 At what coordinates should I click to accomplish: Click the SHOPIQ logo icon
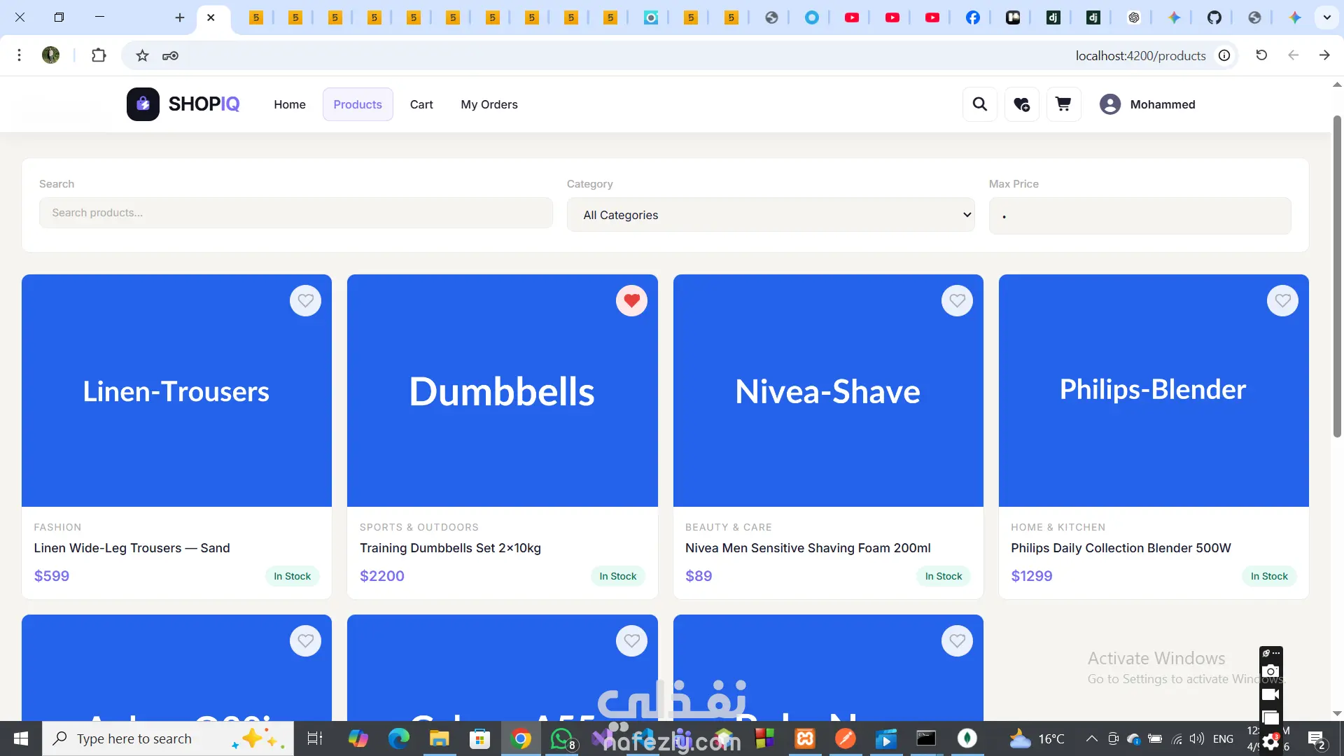coord(143,104)
